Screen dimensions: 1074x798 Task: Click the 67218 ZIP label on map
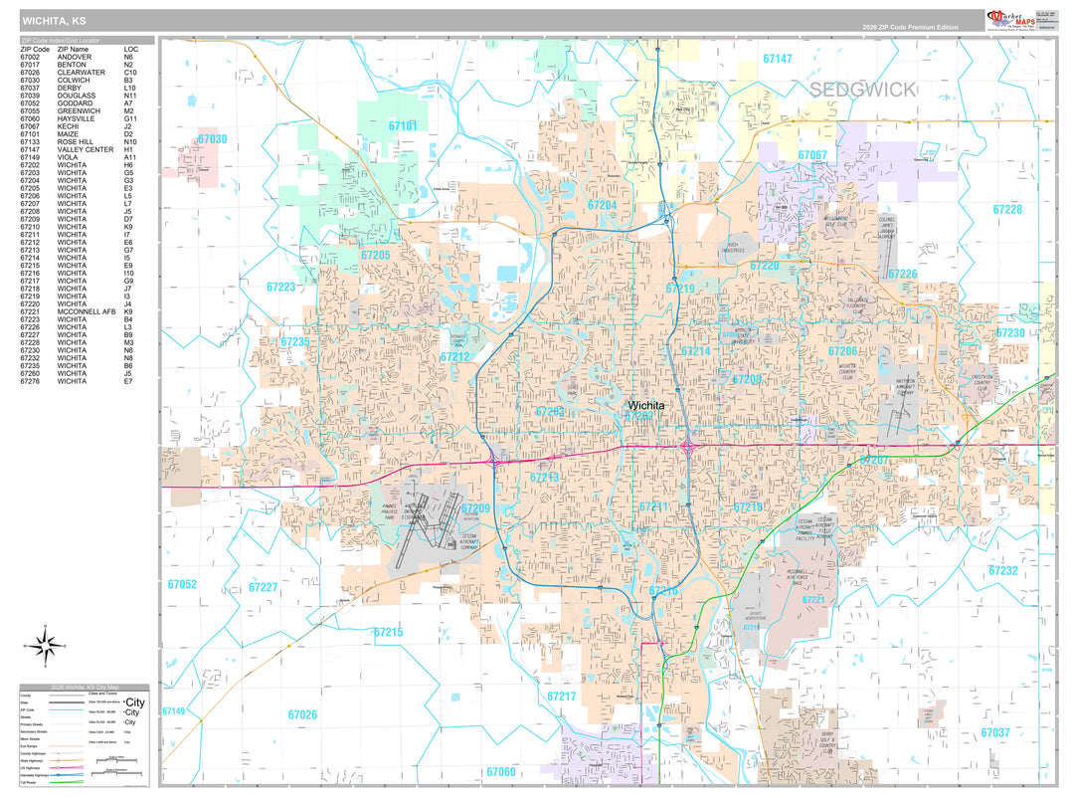coord(748,506)
